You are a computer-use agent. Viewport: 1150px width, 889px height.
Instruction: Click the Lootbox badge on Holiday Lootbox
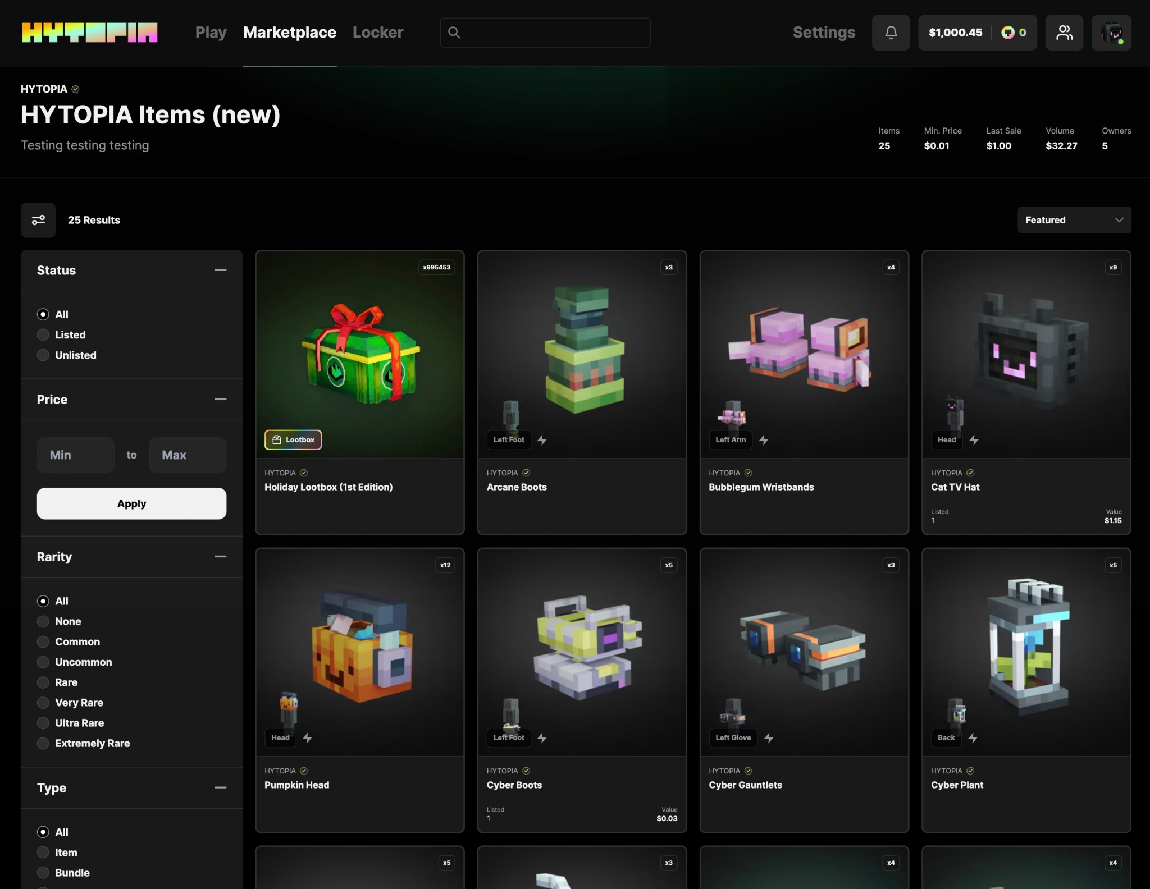click(293, 440)
